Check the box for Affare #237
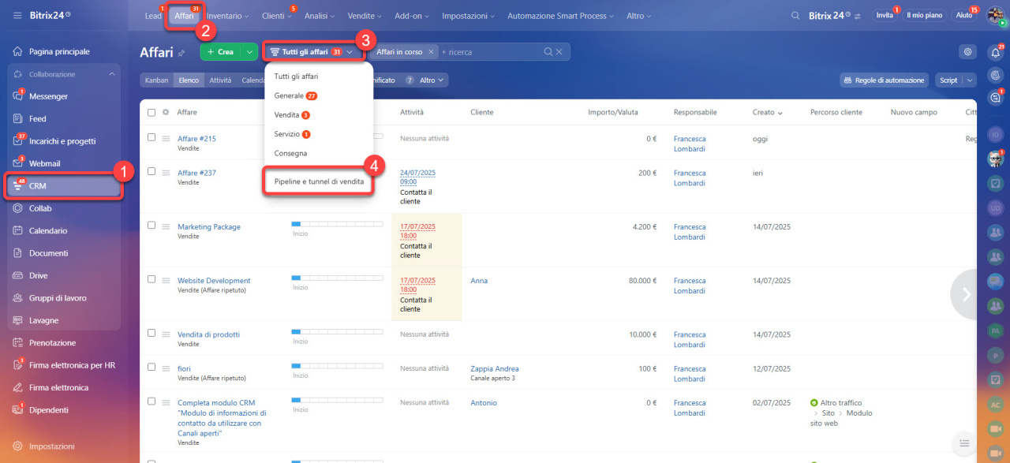Viewport: 1010px width, 463px height. coord(151,171)
